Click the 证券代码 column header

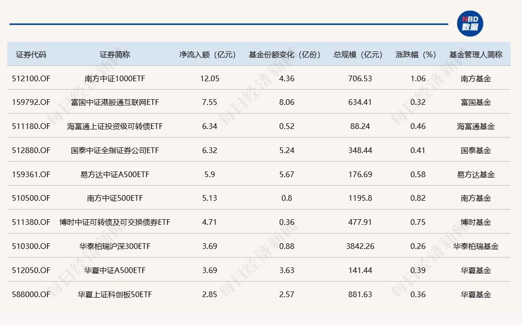(31, 54)
